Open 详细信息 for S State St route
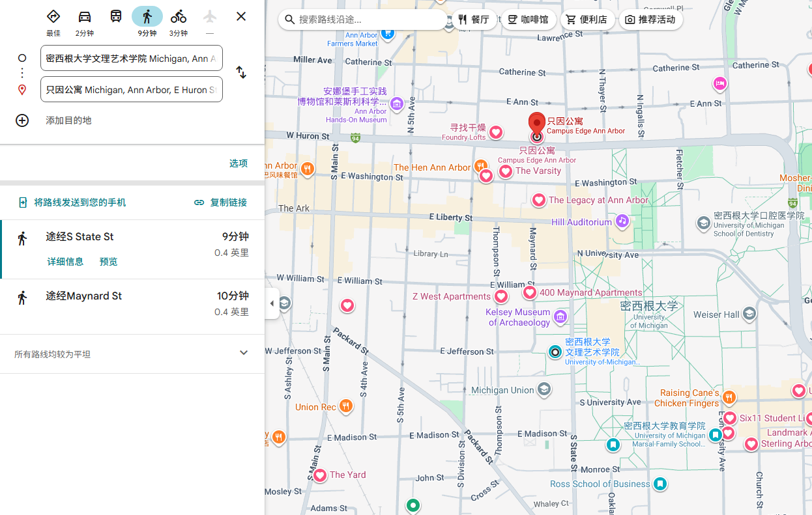The width and height of the screenshot is (812, 515). pyautogui.click(x=65, y=262)
